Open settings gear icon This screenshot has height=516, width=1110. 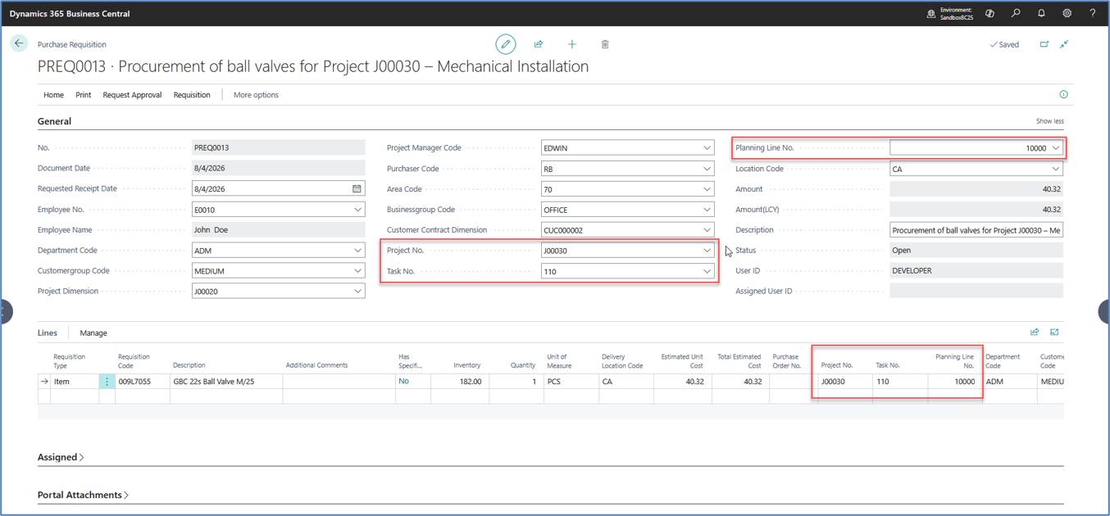(1067, 13)
